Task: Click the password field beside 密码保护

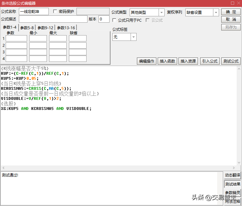Action: pyautogui.click(x=93, y=12)
